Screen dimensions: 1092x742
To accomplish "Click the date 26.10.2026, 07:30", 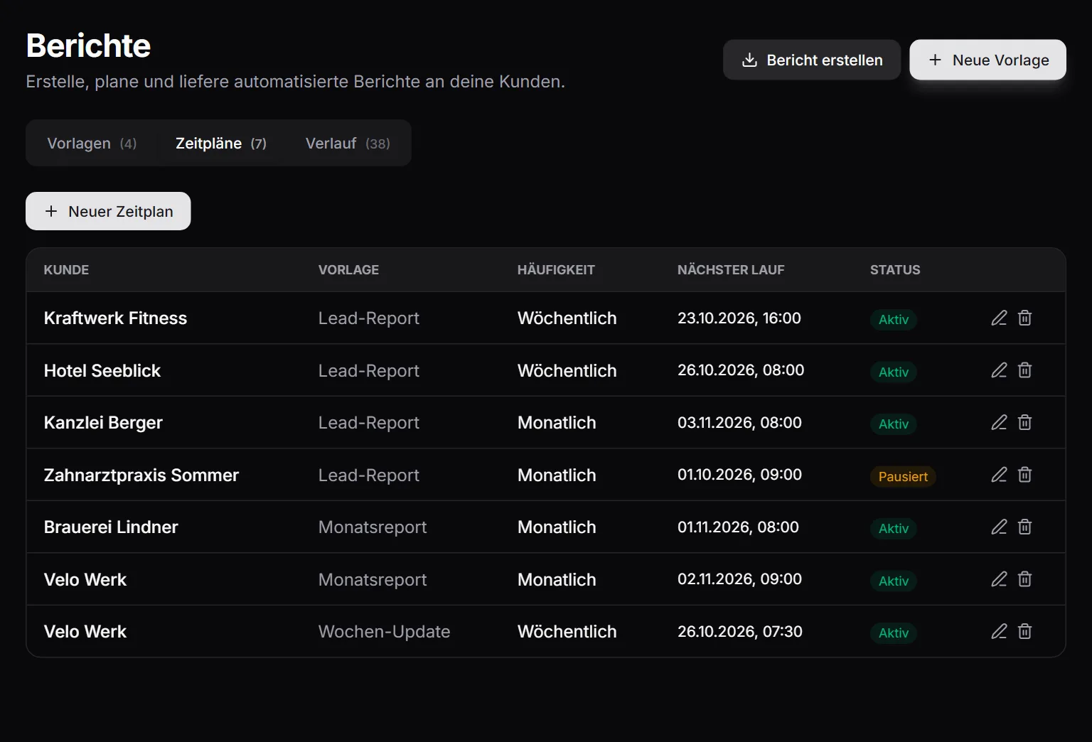I will click(740, 631).
